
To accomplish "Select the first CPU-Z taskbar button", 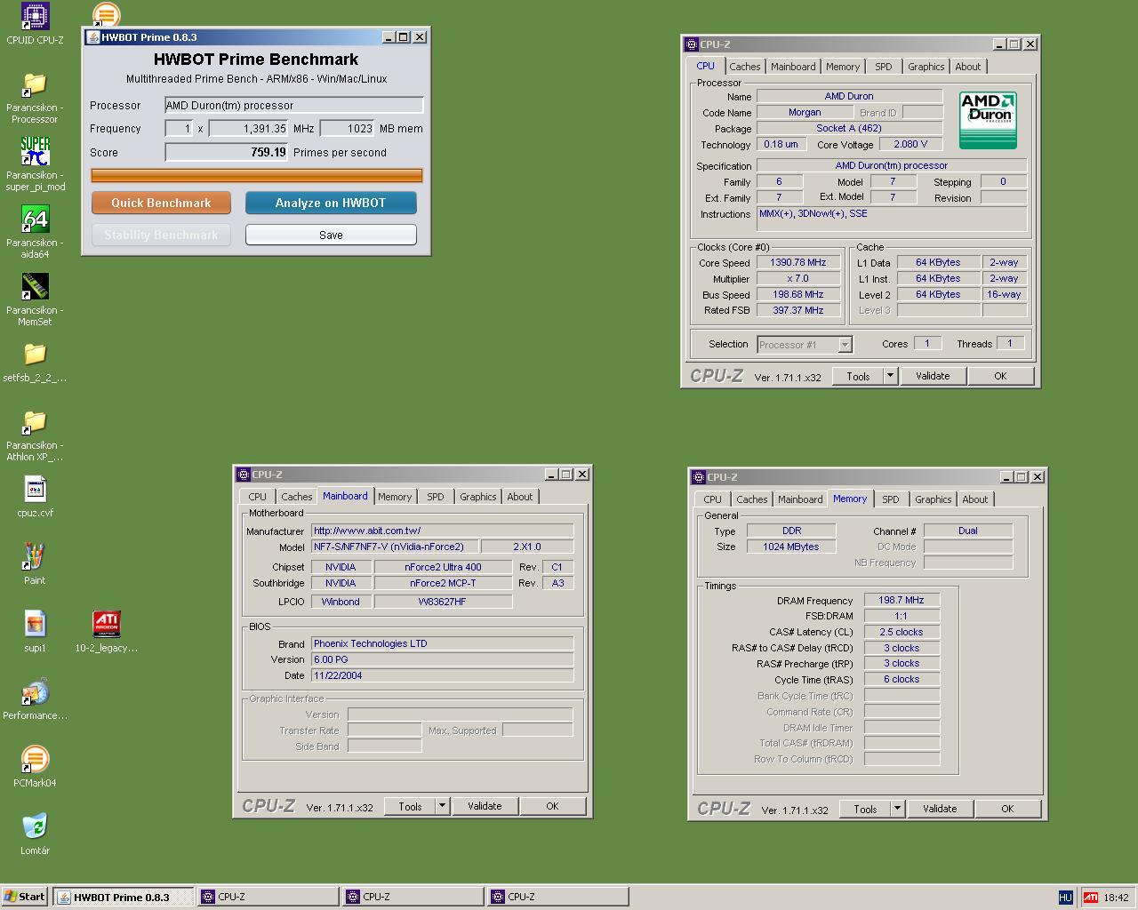I will [268, 897].
